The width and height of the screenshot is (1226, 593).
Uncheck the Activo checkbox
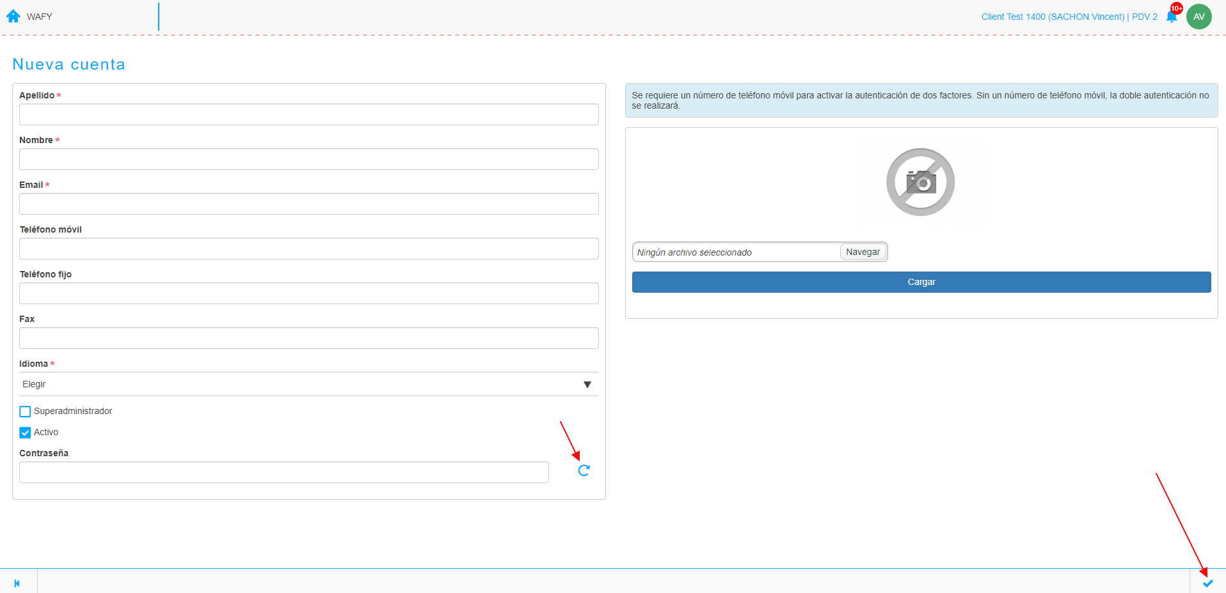(x=25, y=433)
